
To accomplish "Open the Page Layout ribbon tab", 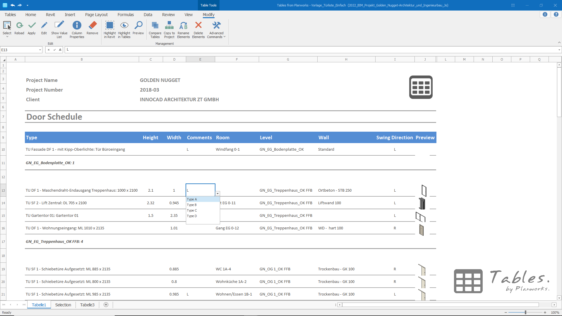I will (x=96, y=15).
